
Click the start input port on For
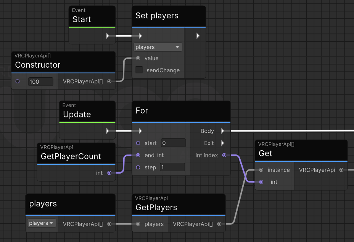pos(138,143)
